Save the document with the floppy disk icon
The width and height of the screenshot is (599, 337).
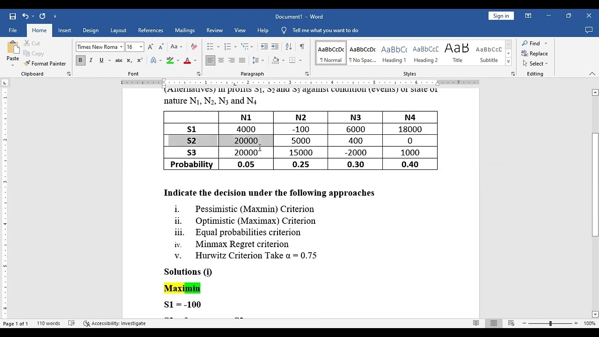(13, 16)
